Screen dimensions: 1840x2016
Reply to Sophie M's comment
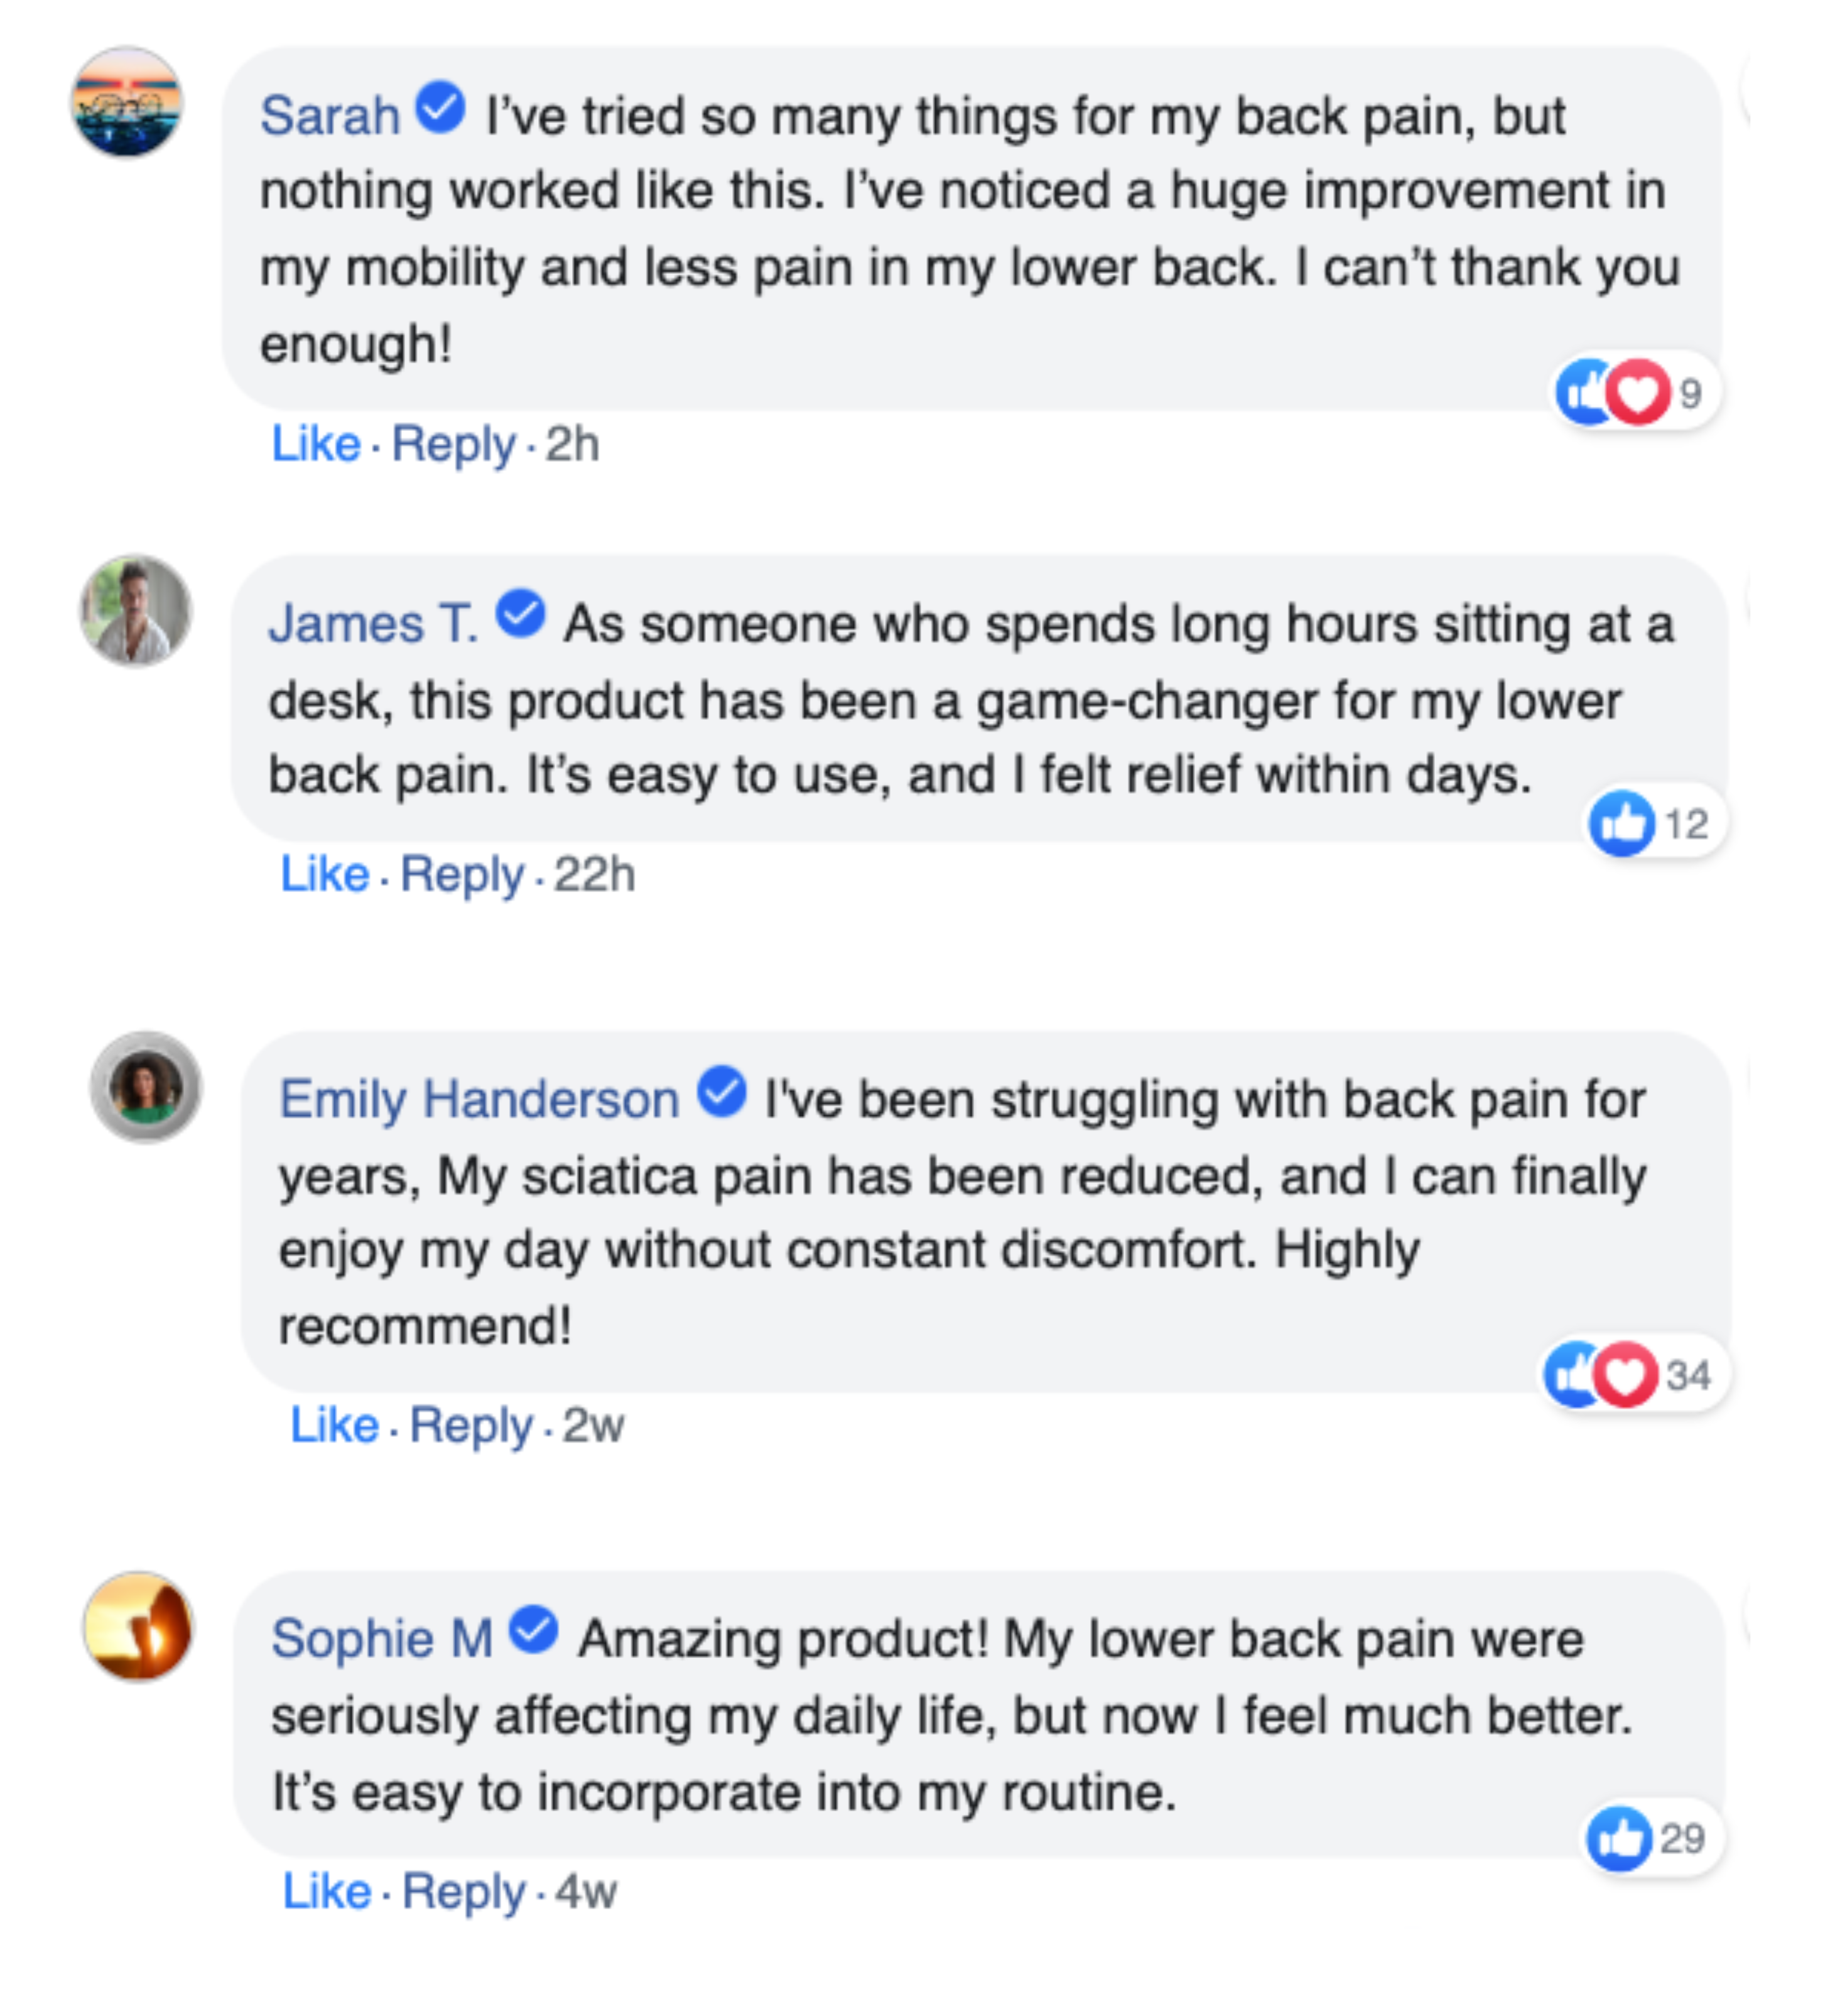tap(463, 1891)
